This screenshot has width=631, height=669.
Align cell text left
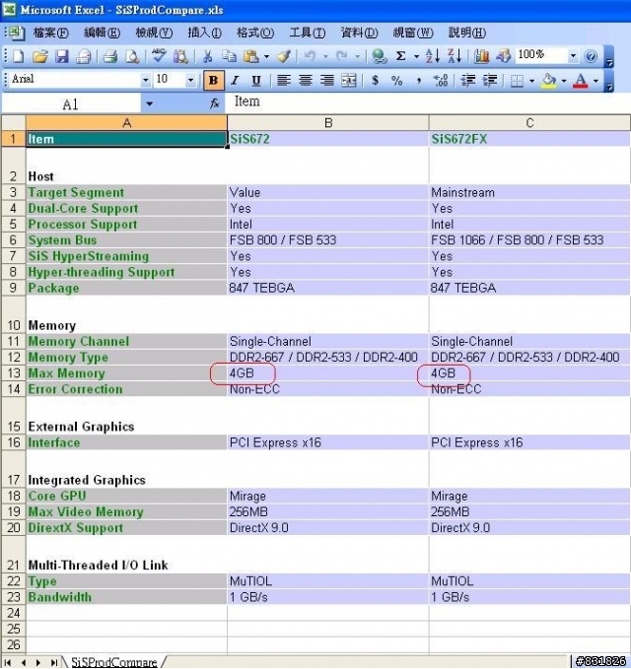pos(284,80)
